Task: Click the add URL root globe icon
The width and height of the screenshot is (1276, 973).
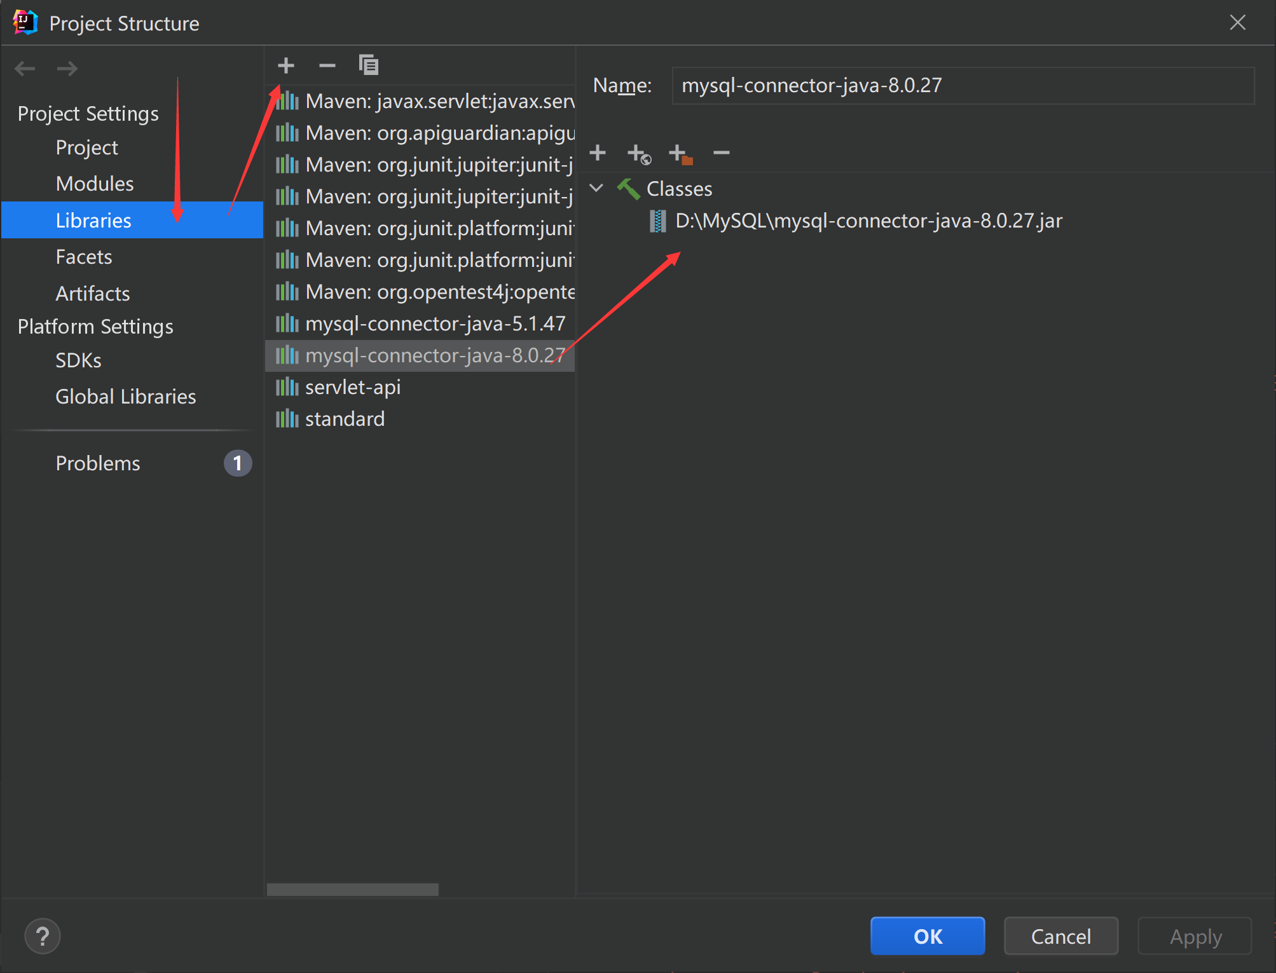Action: pyautogui.click(x=639, y=154)
